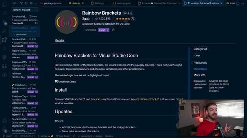This screenshot has width=247, height=138.
Task: Expand Install dropdown for rainbow-te extension
Action: pyautogui.click(x=37, y=77)
